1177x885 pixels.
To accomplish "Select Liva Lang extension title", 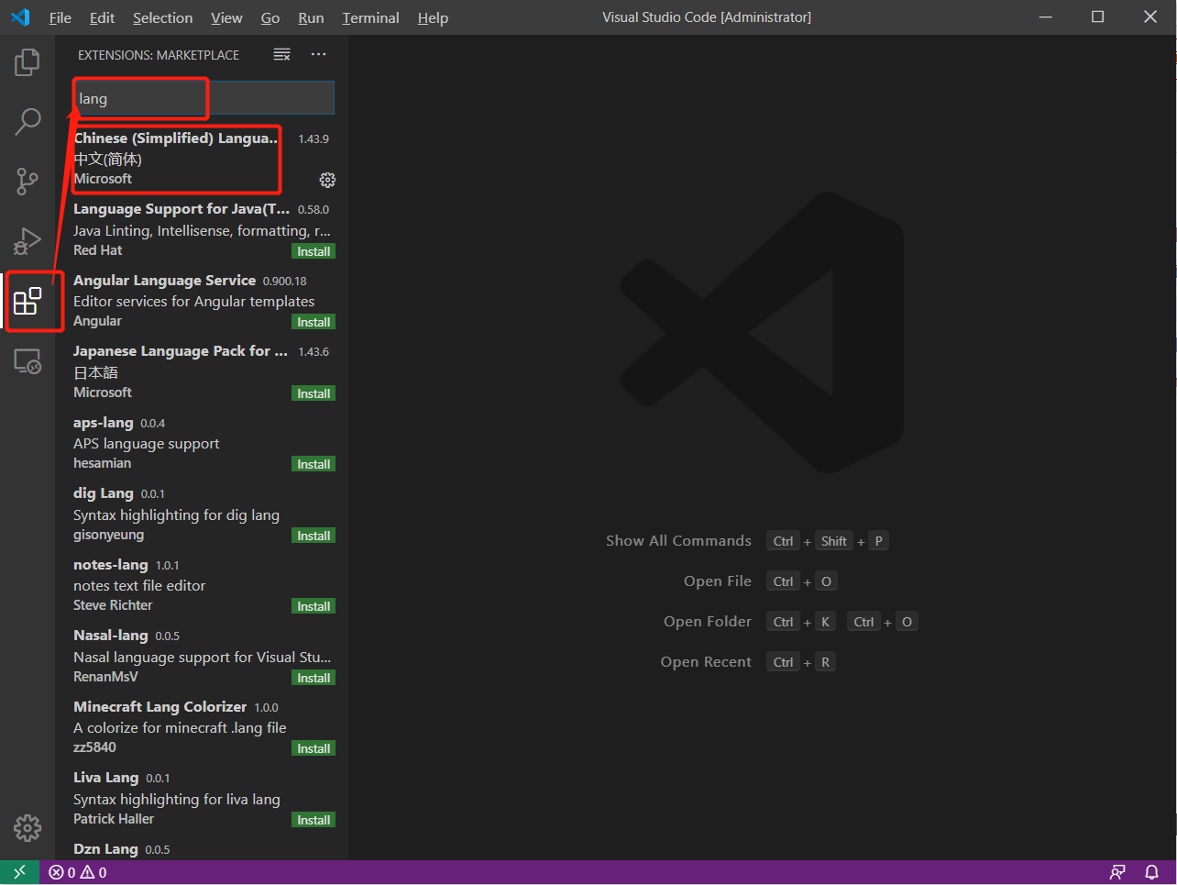I will pos(106,778).
